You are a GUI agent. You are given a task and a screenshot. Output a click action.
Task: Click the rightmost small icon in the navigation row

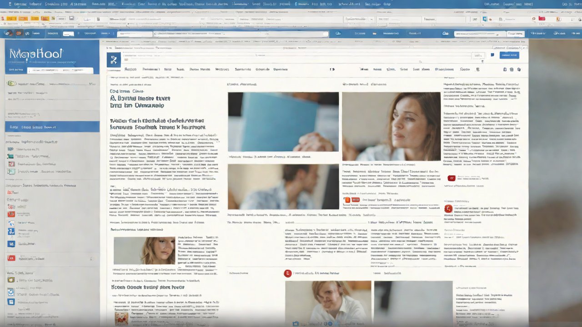pos(519,69)
